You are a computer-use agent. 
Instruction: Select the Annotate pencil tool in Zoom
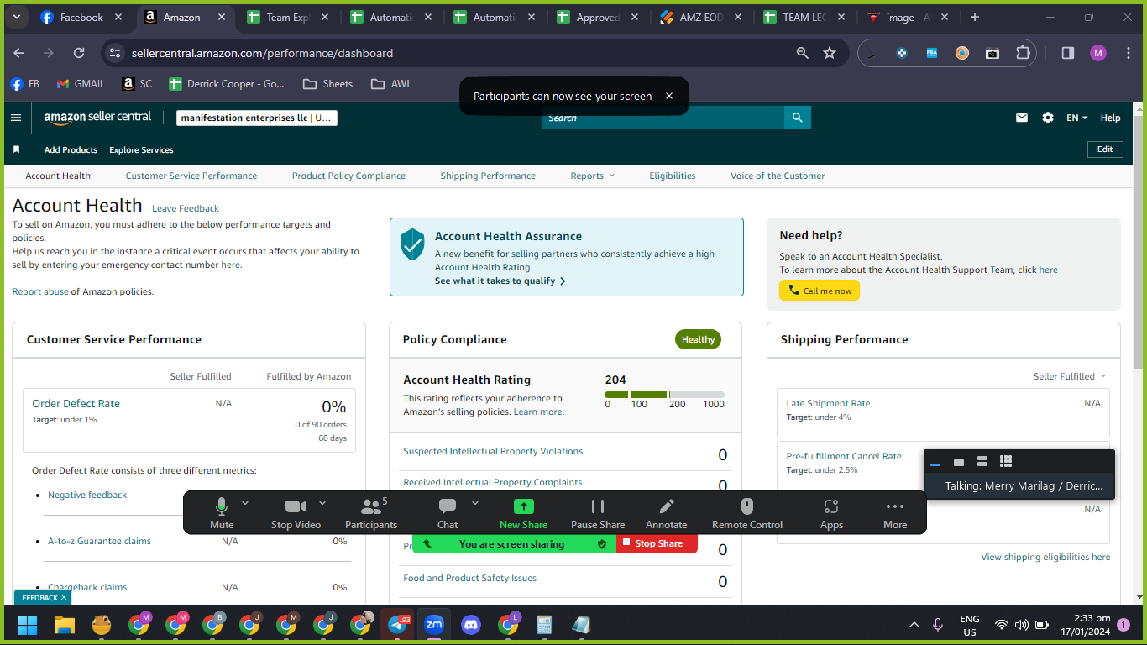coord(666,514)
